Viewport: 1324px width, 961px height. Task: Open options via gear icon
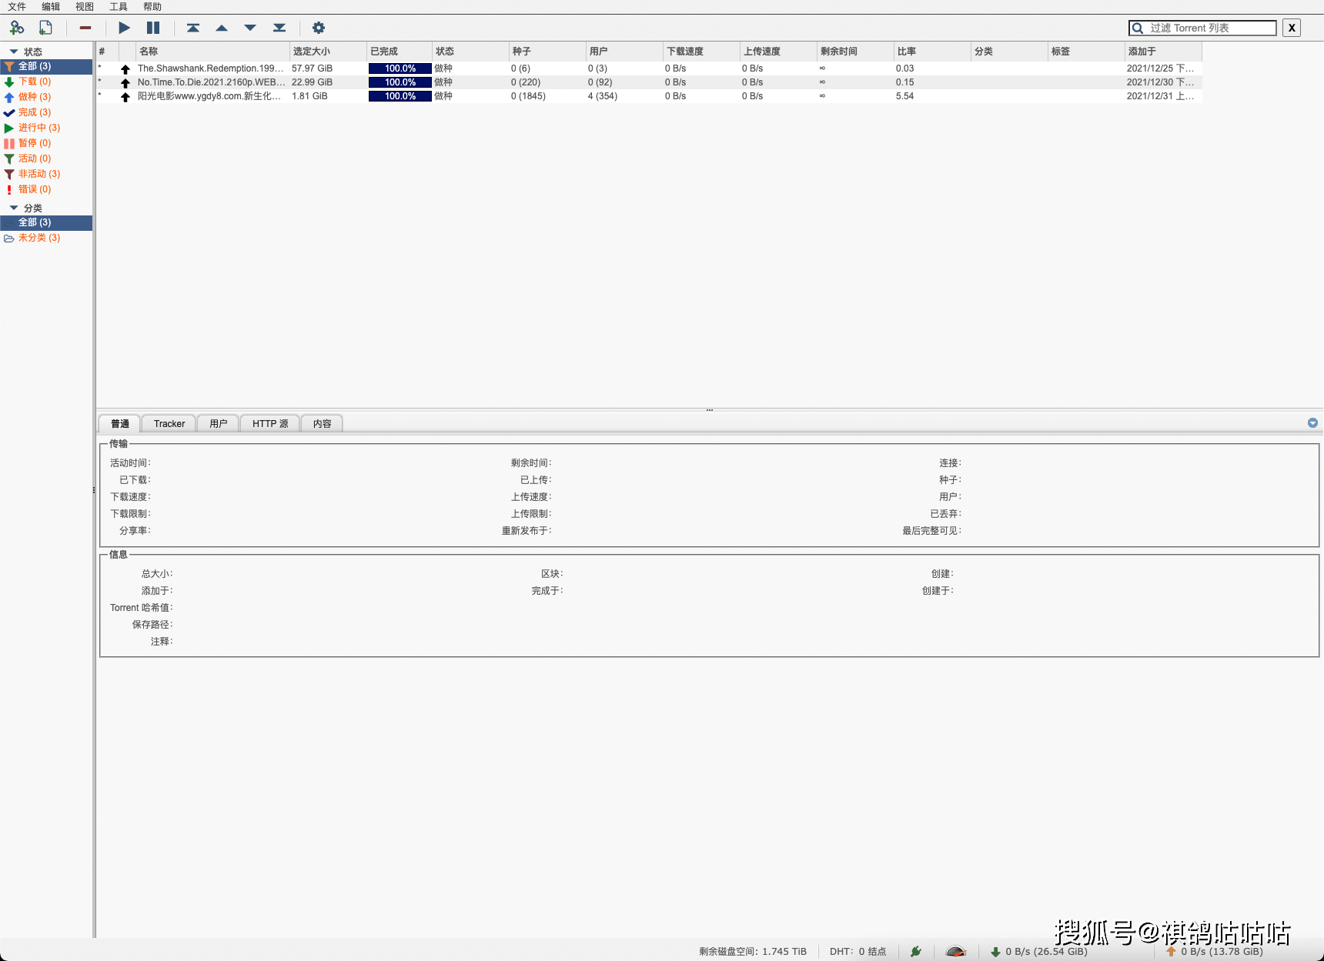point(318,28)
